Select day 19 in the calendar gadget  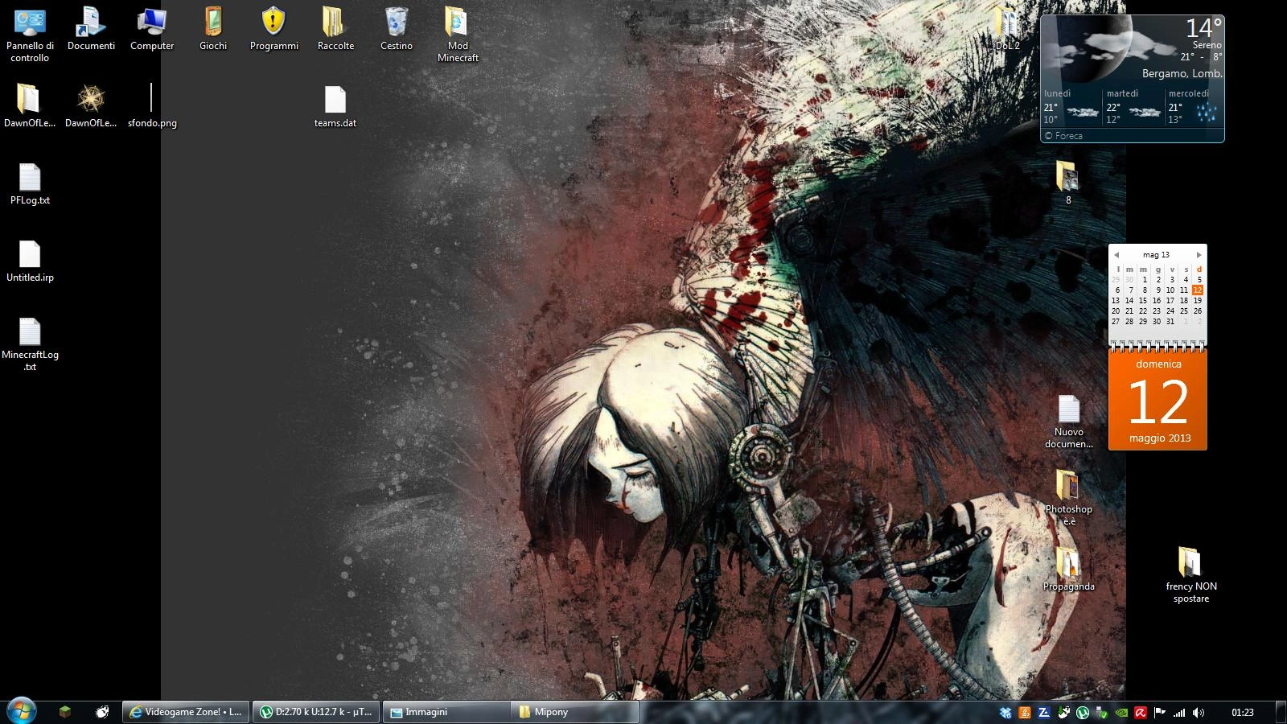pos(1198,301)
